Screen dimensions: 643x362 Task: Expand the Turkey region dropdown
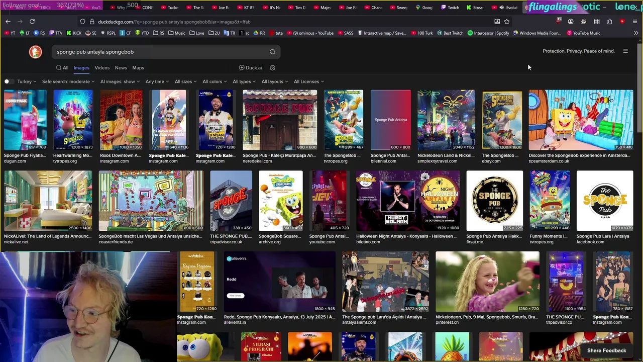27,81
